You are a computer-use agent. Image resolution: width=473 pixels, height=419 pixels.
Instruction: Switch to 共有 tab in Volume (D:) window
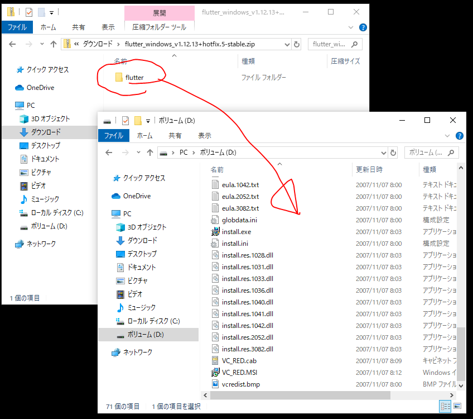(x=175, y=136)
